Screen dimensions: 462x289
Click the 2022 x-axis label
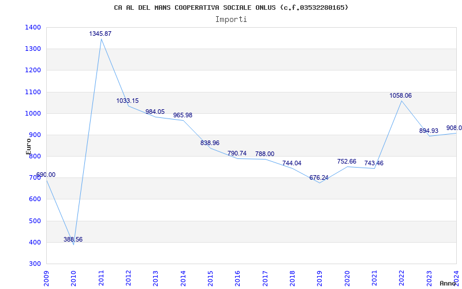pos(401,279)
